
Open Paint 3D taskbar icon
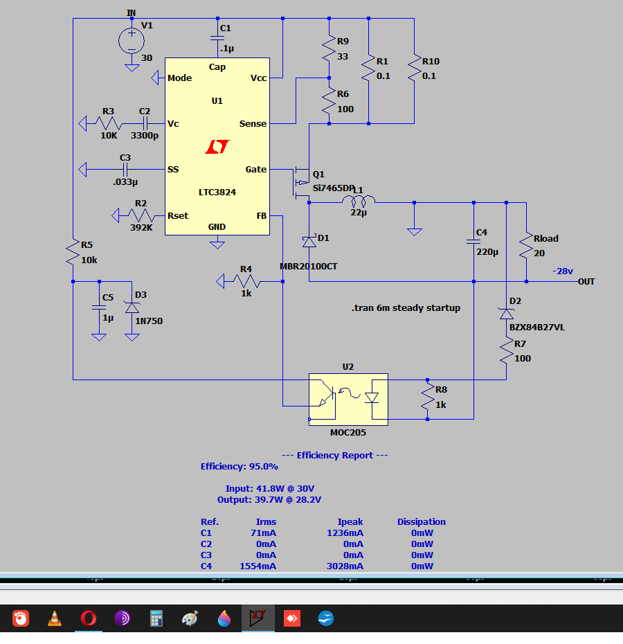tap(224, 618)
